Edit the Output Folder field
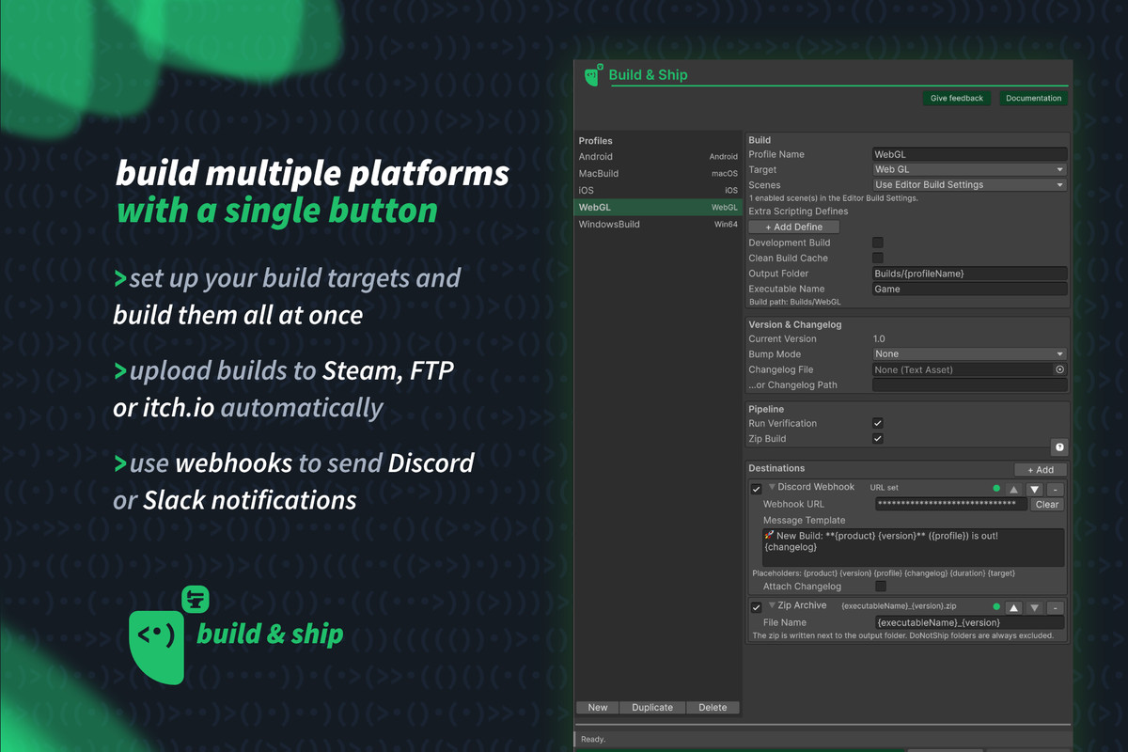Image resolution: width=1128 pixels, height=752 pixels. tap(970, 274)
